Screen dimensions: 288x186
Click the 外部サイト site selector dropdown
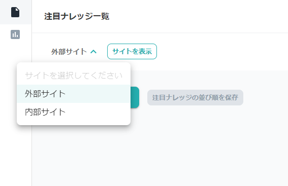[74, 52]
